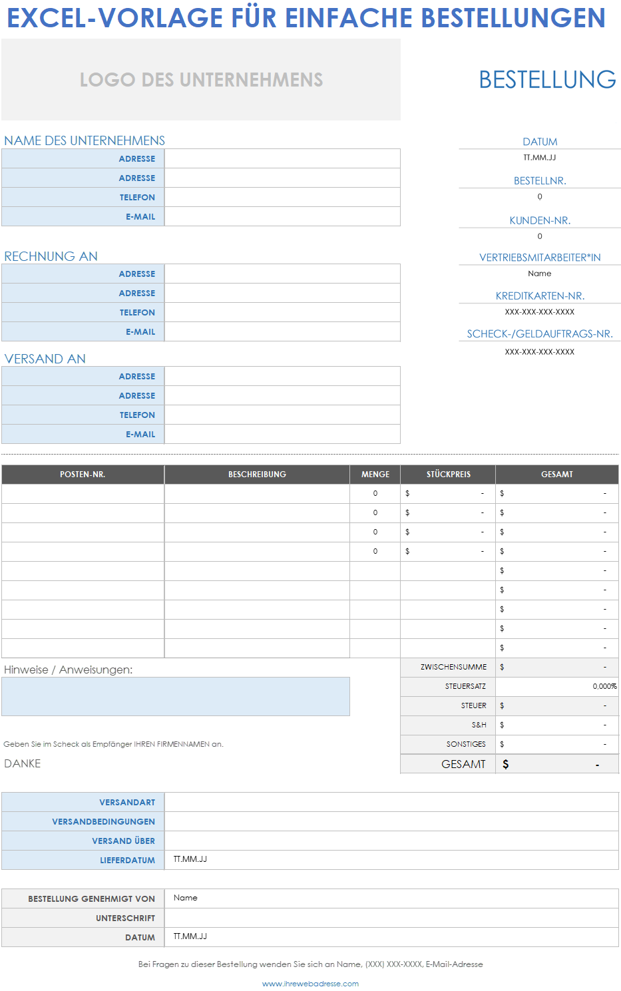Screen dimensions: 621x991
Task: Select the Unterschrift signature field
Action: coord(391,918)
